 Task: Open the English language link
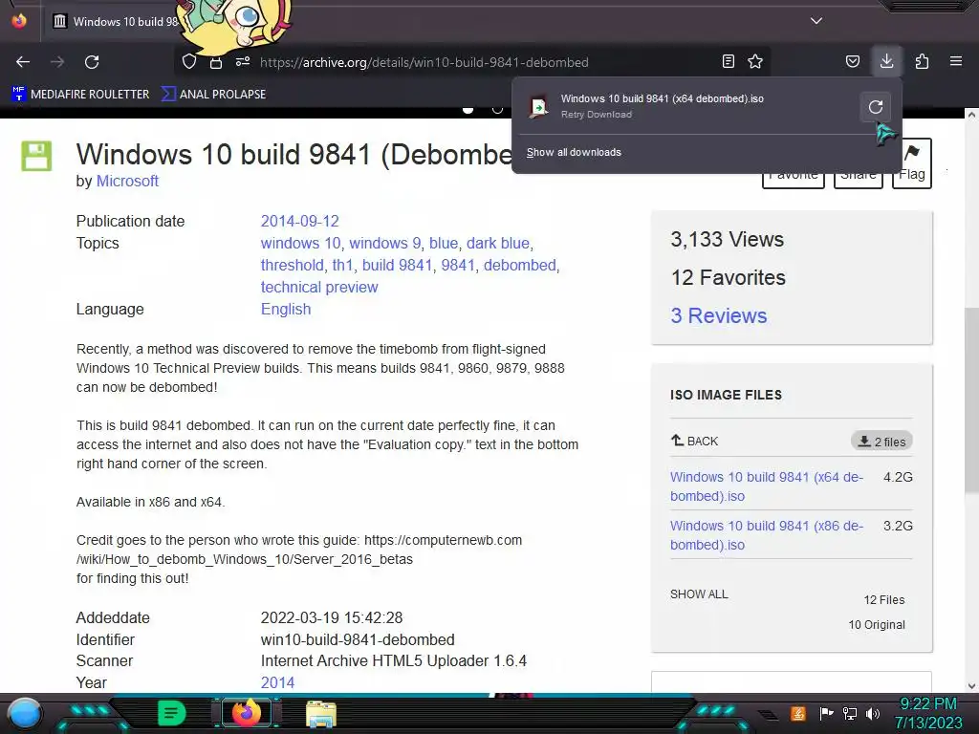(x=285, y=310)
